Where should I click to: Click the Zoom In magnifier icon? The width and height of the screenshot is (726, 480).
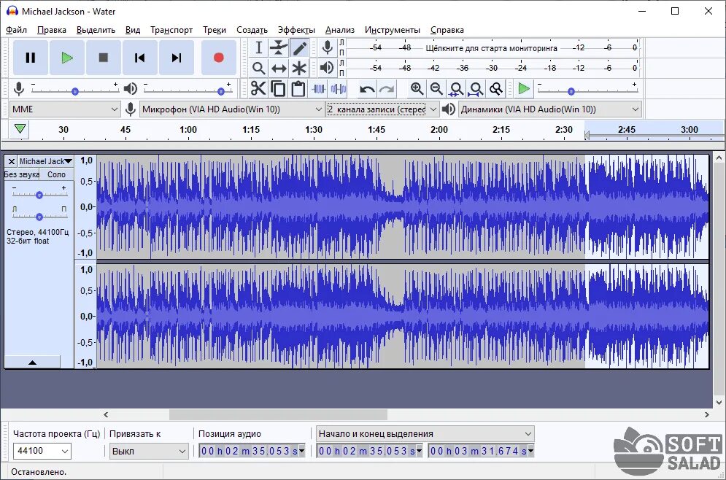[417, 88]
